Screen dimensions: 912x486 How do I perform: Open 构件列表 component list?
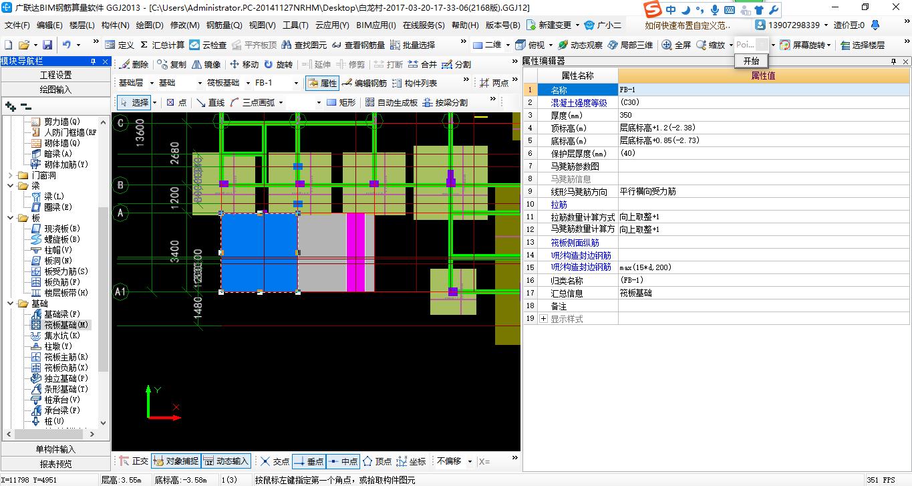[x=414, y=83]
